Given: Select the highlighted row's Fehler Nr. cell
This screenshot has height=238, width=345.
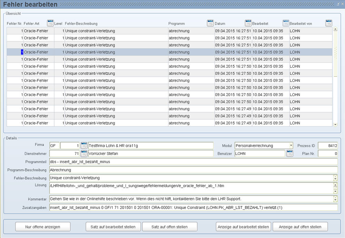Looking at the screenshot, I should point(15,52).
